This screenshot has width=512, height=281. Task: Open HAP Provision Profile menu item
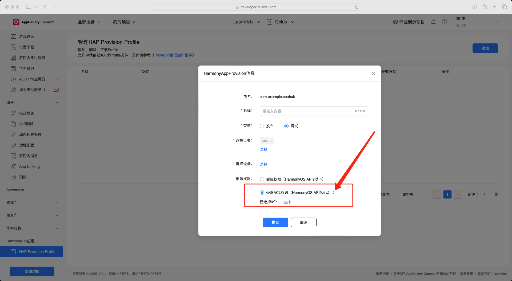point(31,252)
